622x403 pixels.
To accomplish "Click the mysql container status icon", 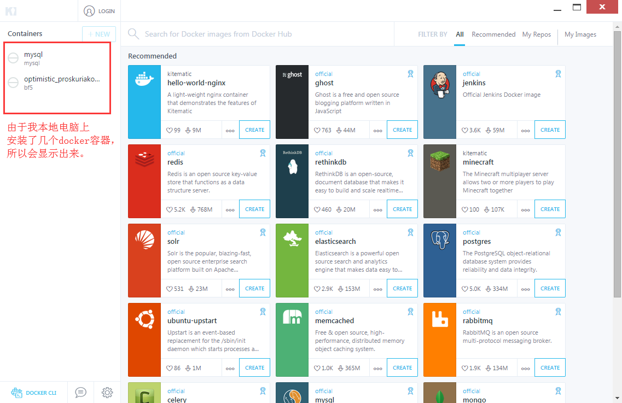I will pos(13,58).
